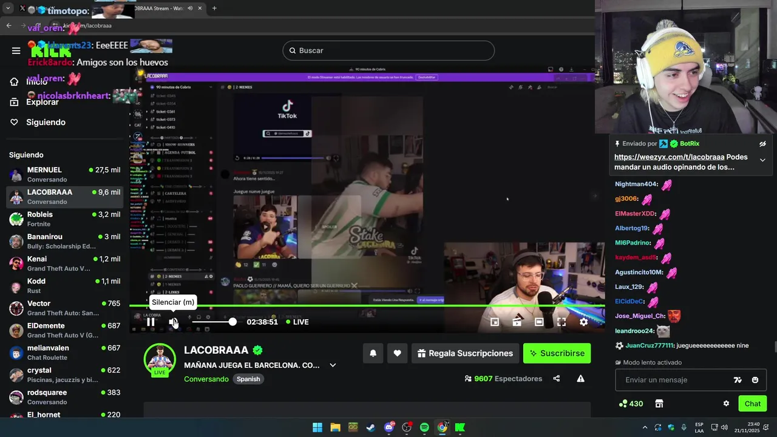Click BotRix username in pinned message
The width and height of the screenshot is (777, 437).
coord(690,144)
